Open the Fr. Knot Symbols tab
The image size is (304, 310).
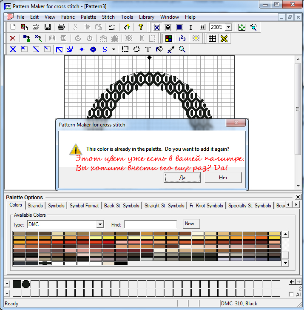tap(206, 206)
